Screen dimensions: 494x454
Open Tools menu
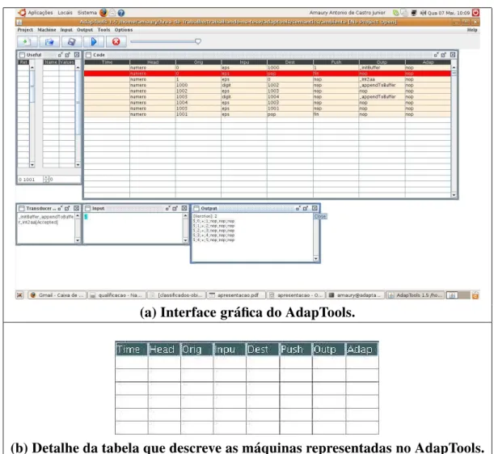click(103, 30)
